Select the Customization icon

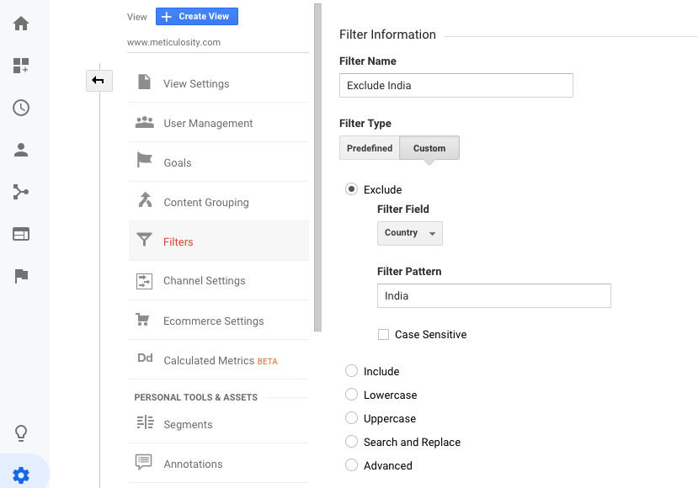tap(23, 65)
